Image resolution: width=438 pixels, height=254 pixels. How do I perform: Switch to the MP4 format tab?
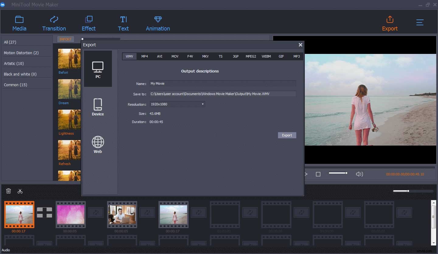pos(144,56)
